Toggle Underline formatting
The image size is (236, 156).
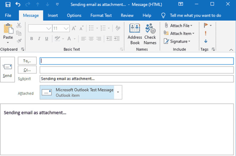[47, 39]
